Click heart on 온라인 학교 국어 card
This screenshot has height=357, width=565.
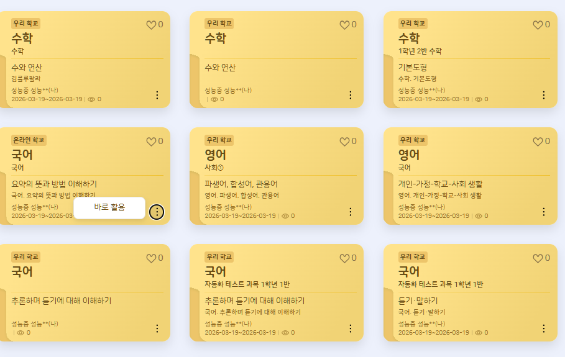(x=151, y=142)
